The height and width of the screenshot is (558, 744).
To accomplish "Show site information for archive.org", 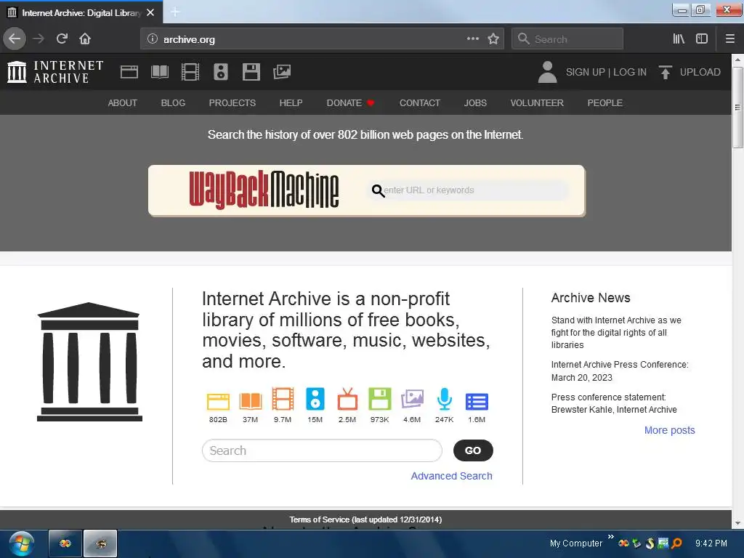I will (153, 39).
